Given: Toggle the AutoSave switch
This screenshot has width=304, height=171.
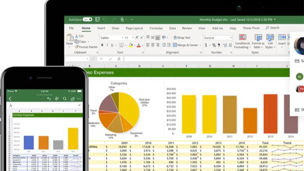Looking at the screenshot, I should (x=87, y=20).
